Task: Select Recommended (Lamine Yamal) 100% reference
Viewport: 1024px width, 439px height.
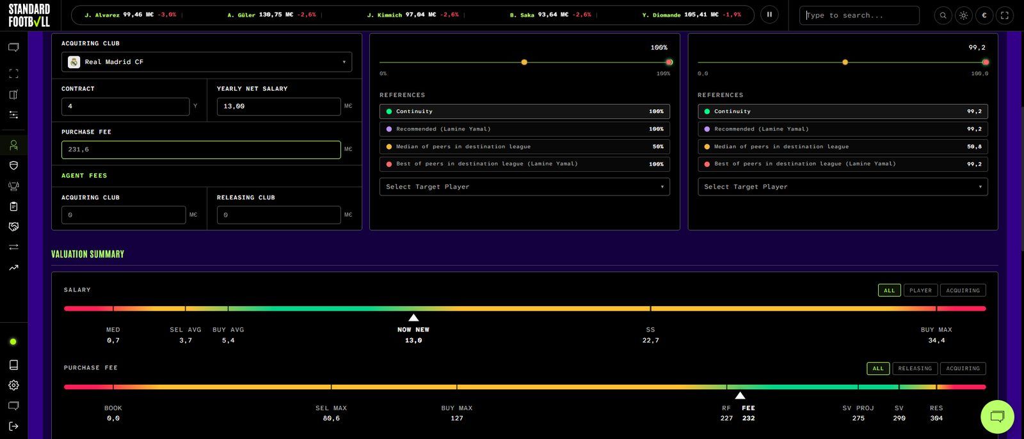Action: pyautogui.click(x=525, y=129)
